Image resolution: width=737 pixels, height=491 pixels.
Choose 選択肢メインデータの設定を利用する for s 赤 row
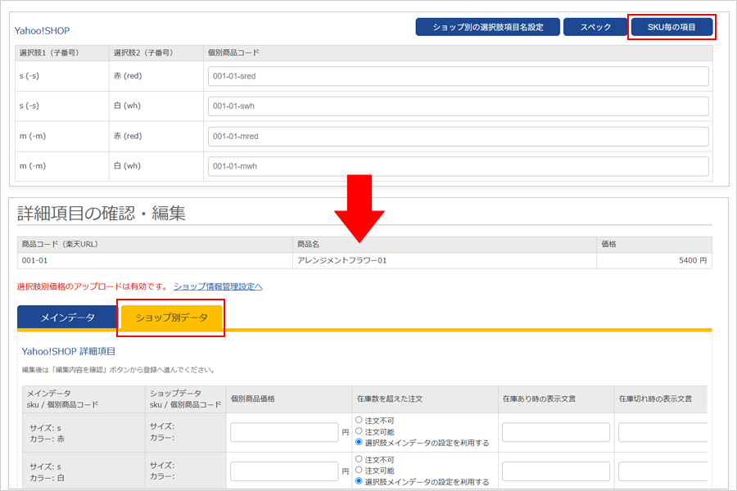359,442
